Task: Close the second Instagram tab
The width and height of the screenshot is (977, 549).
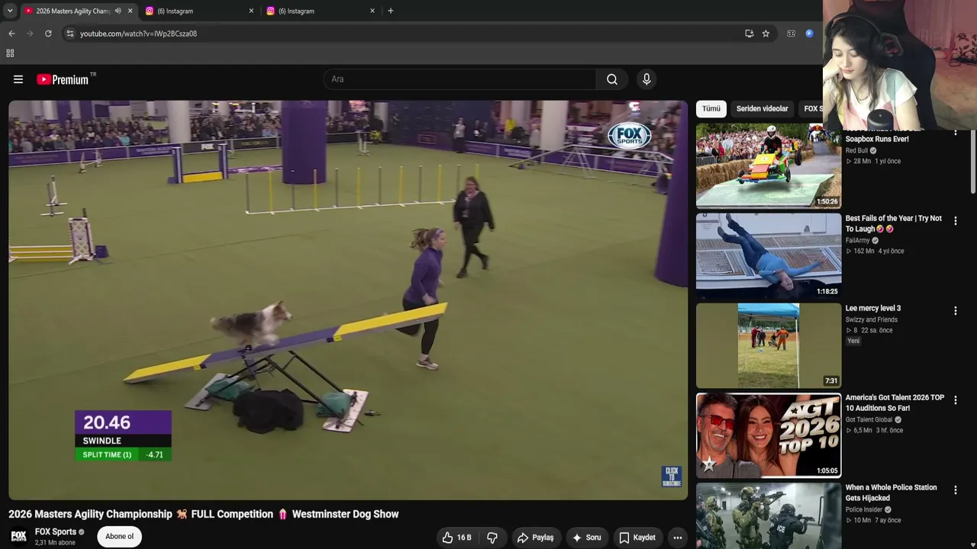Action: 372,11
